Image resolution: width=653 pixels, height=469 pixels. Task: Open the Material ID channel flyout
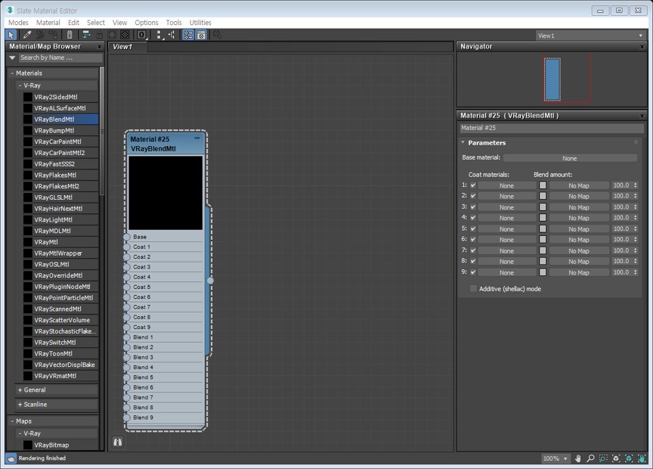pos(141,35)
